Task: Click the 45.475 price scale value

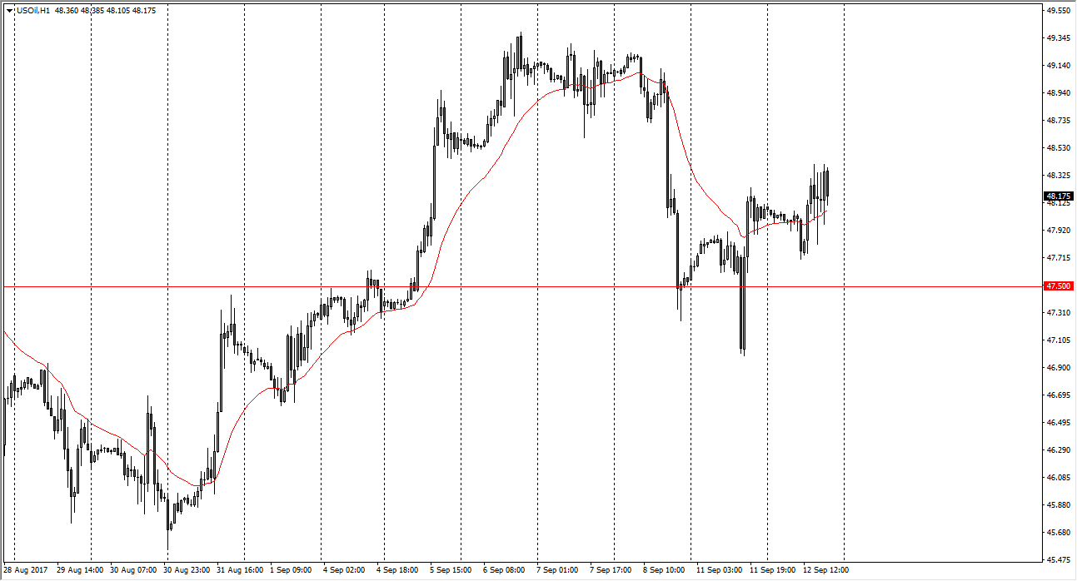Action: pyautogui.click(x=1058, y=559)
